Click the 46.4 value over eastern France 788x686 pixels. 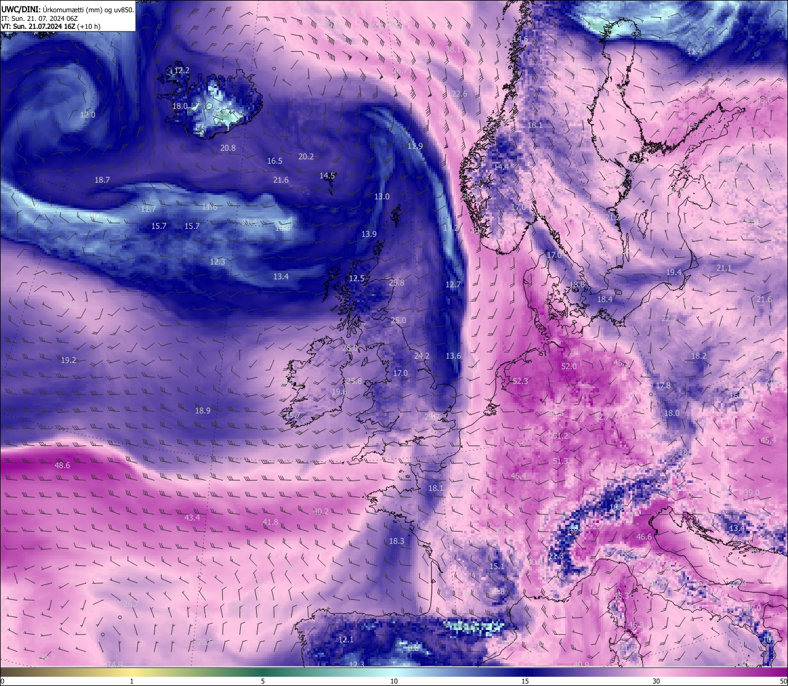coord(518,476)
